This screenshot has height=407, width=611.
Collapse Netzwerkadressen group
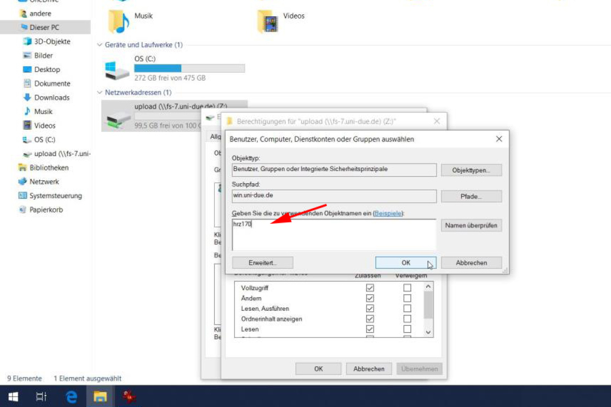pos(99,93)
